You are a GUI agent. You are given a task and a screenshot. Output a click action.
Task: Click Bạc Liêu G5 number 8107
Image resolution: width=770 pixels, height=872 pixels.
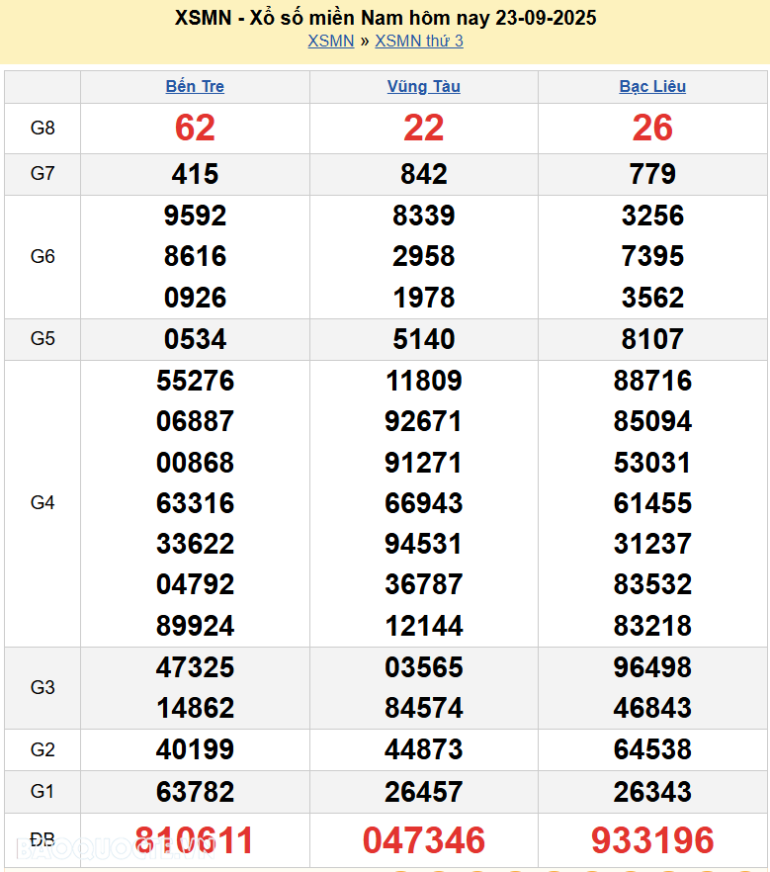652,339
